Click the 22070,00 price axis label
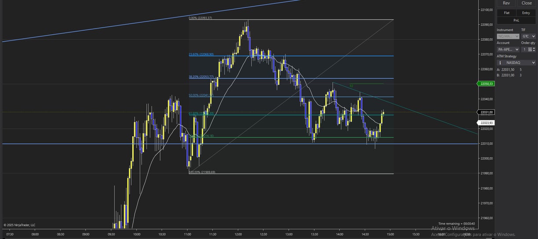538x239 pixels. pos(487,54)
